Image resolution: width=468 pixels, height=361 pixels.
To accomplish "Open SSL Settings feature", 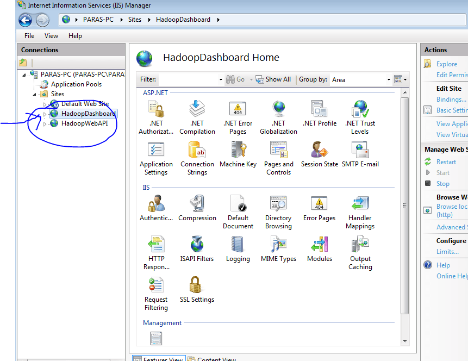I will (x=197, y=290).
